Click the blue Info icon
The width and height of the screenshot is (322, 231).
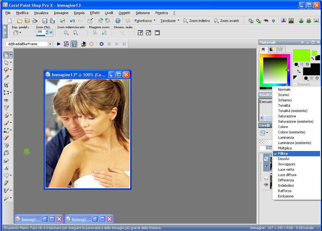[118, 21]
